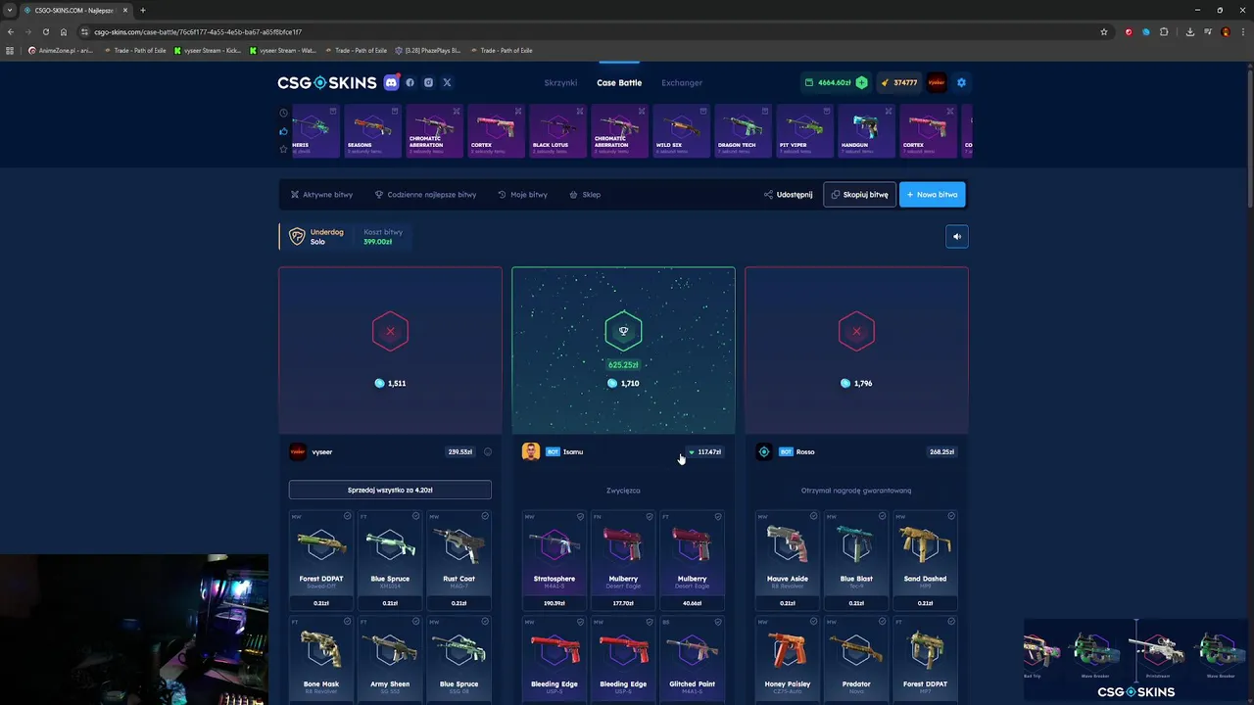This screenshot has width=1254, height=705.
Task: Open the Chrome apps grid icon
Action: coord(10,50)
